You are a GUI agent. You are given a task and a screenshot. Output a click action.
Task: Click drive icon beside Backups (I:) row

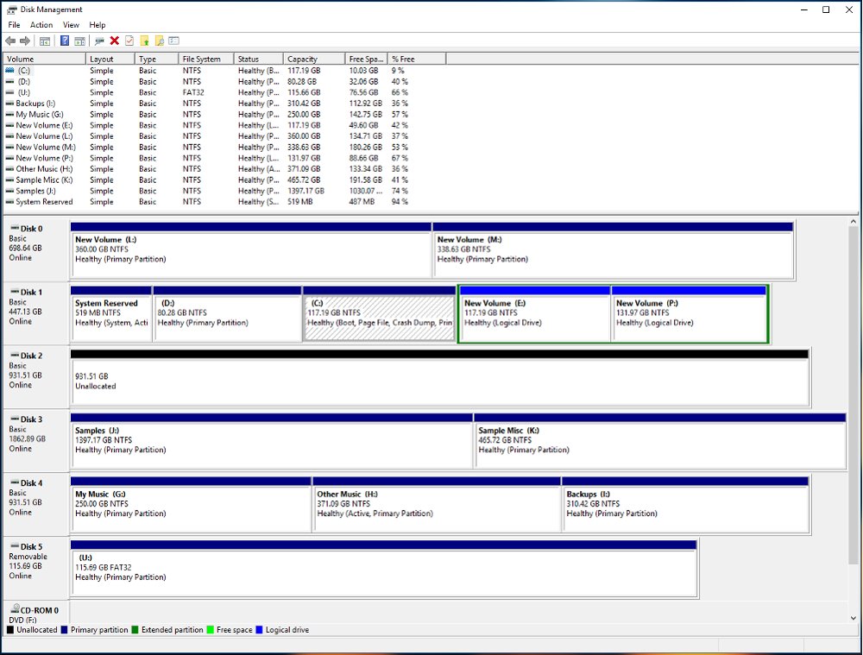9,104
